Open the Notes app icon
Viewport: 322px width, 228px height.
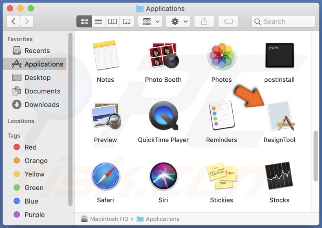click(x=106, y=55)
